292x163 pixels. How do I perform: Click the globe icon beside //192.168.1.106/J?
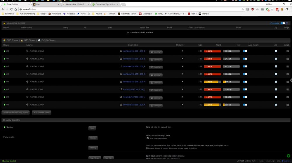click(27, 97)
